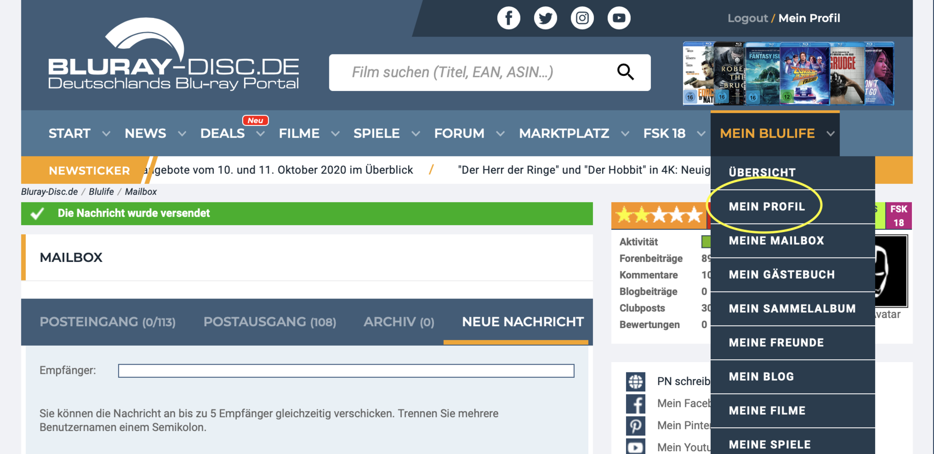Open the Facebook social icon
934x454 pixels.
(x=508, y=18)
